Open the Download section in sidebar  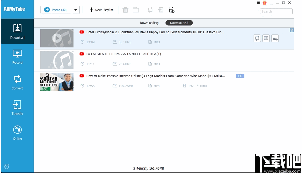pyautogui.click(x=18, y=31)
